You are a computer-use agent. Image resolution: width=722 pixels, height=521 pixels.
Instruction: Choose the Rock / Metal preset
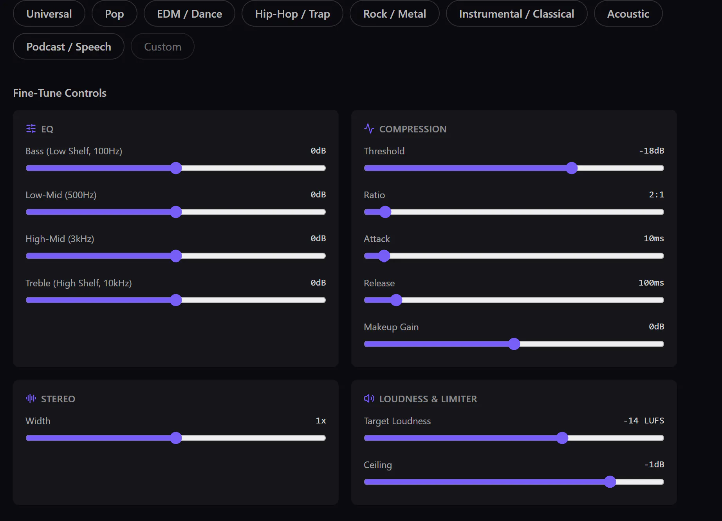coord(394,14)
